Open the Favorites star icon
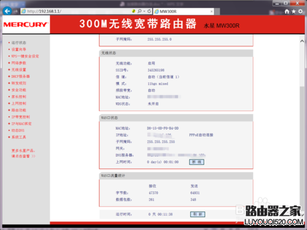Viewport: 307px width, 230px height. tap(293, 12)
